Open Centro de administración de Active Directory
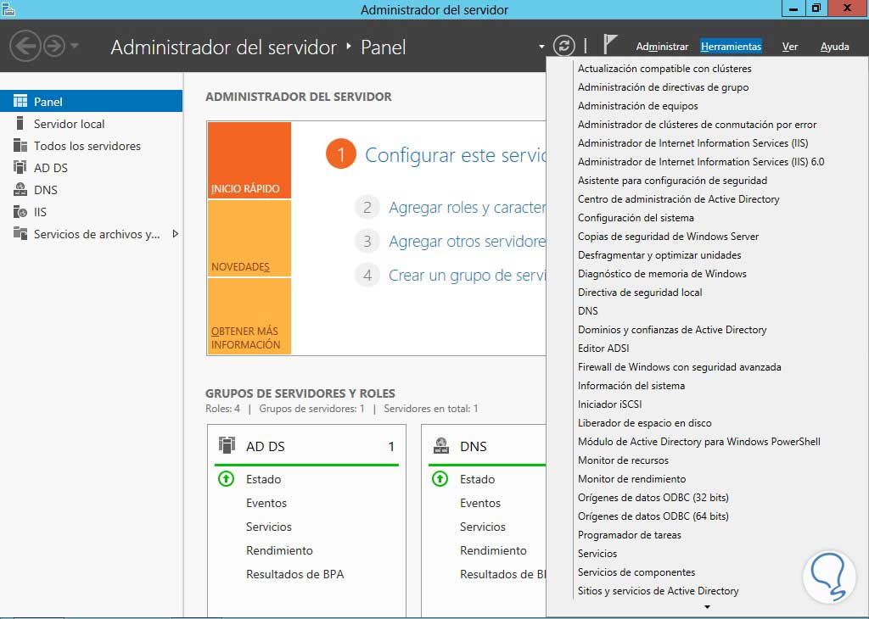Viewport: 869px width, 619px height. coord(679,199)
